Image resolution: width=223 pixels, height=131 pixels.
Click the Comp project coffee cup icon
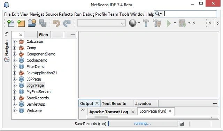tap(21, 48)
